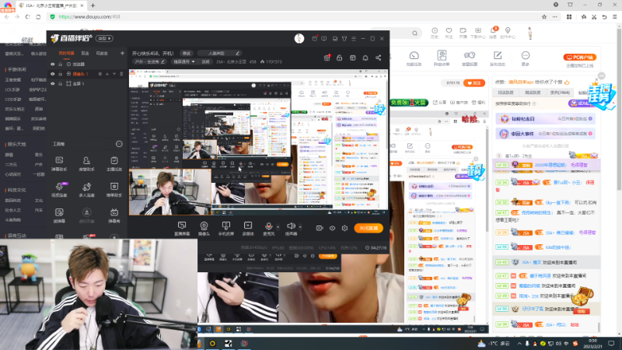Image resolution: width=622 pixels, height=350 pixels.
Task: Toggle visibility of the 浏览器 source
Action: tap(52, 65)
